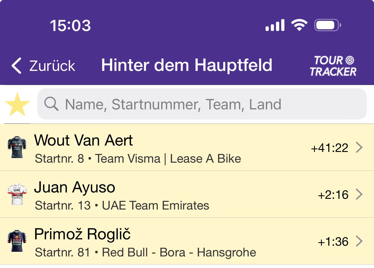Tap the magnifying glass search icon
Viewport: 374px width, 268px height.
point(51,104)
